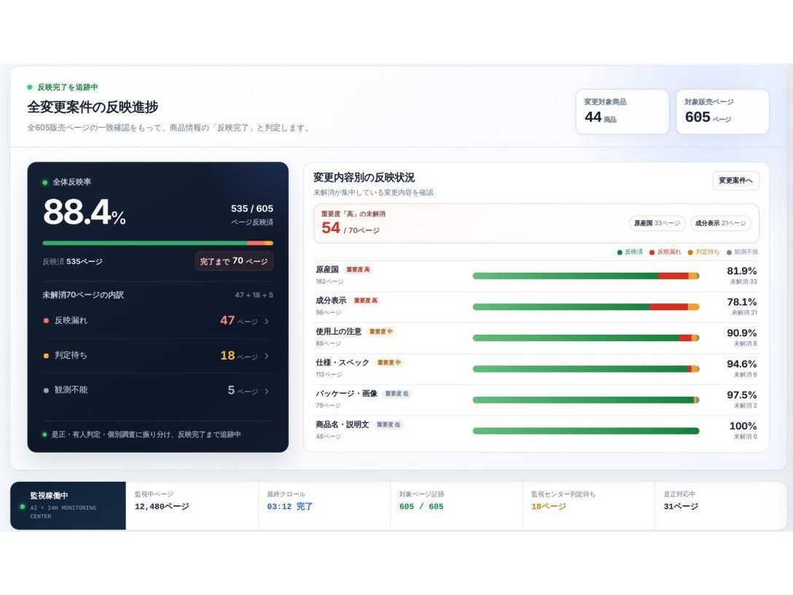
Task: Click the 5 ページ count
Action: pos(243,391)
